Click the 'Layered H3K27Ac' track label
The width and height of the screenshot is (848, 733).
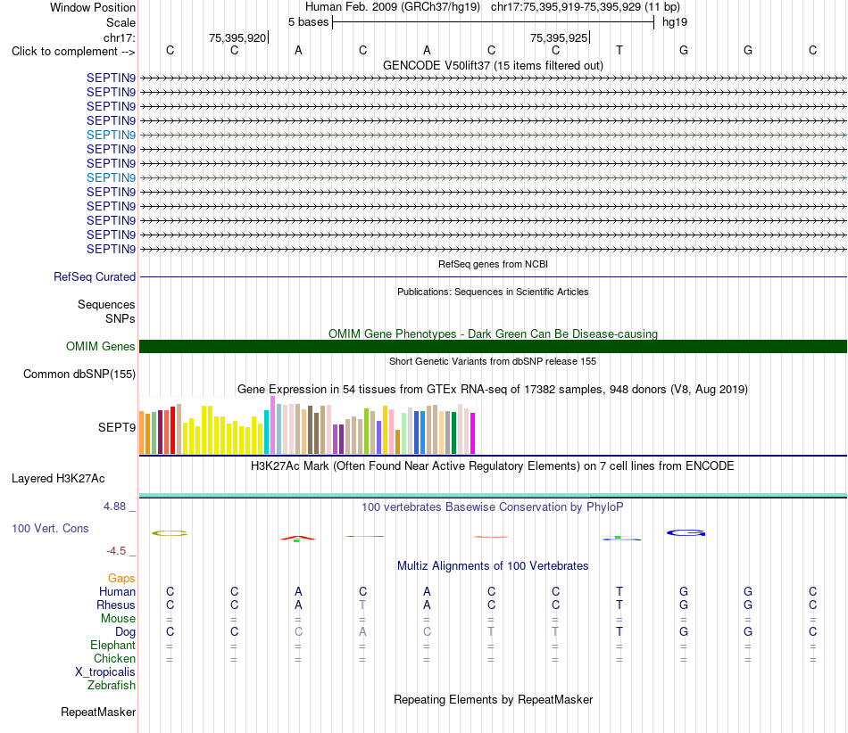(x=58, y=479)
